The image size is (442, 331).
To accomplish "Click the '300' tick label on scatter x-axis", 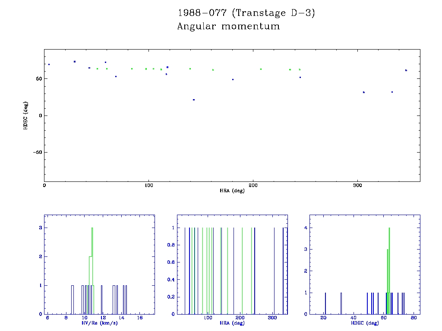I will point(357,185).
